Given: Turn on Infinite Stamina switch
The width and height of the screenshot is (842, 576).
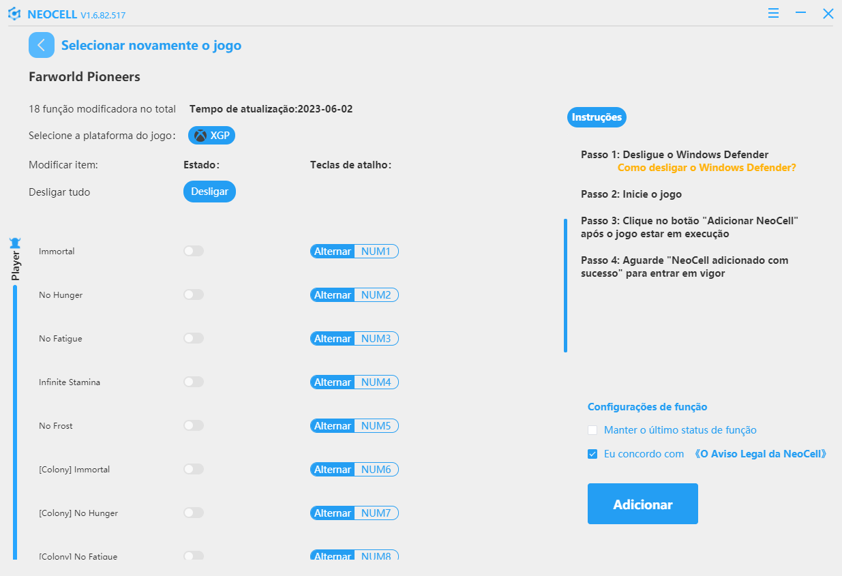Looking at the screenshot, I should pos(194,382).
